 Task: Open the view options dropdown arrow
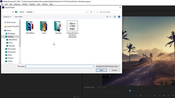click(110, 17)
